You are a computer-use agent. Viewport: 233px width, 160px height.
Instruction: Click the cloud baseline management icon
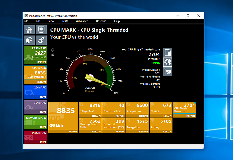29,40
